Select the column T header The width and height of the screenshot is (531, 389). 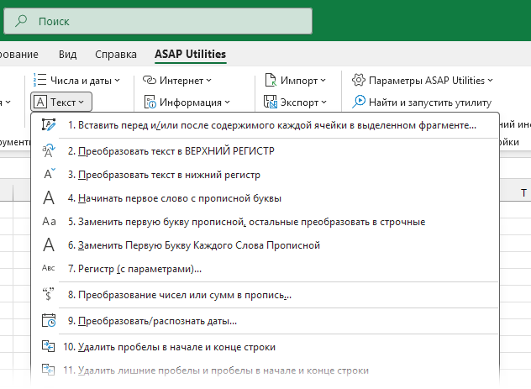(524, 192)
